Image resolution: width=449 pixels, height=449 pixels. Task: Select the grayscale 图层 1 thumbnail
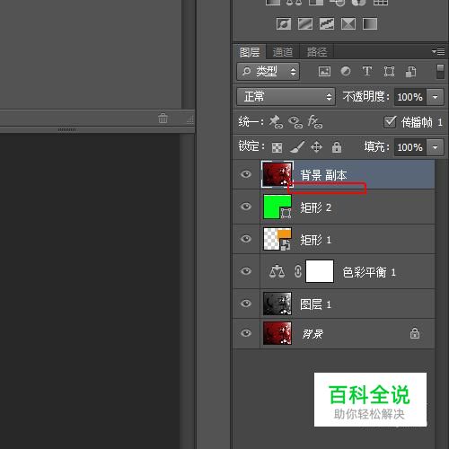[277, 304]
